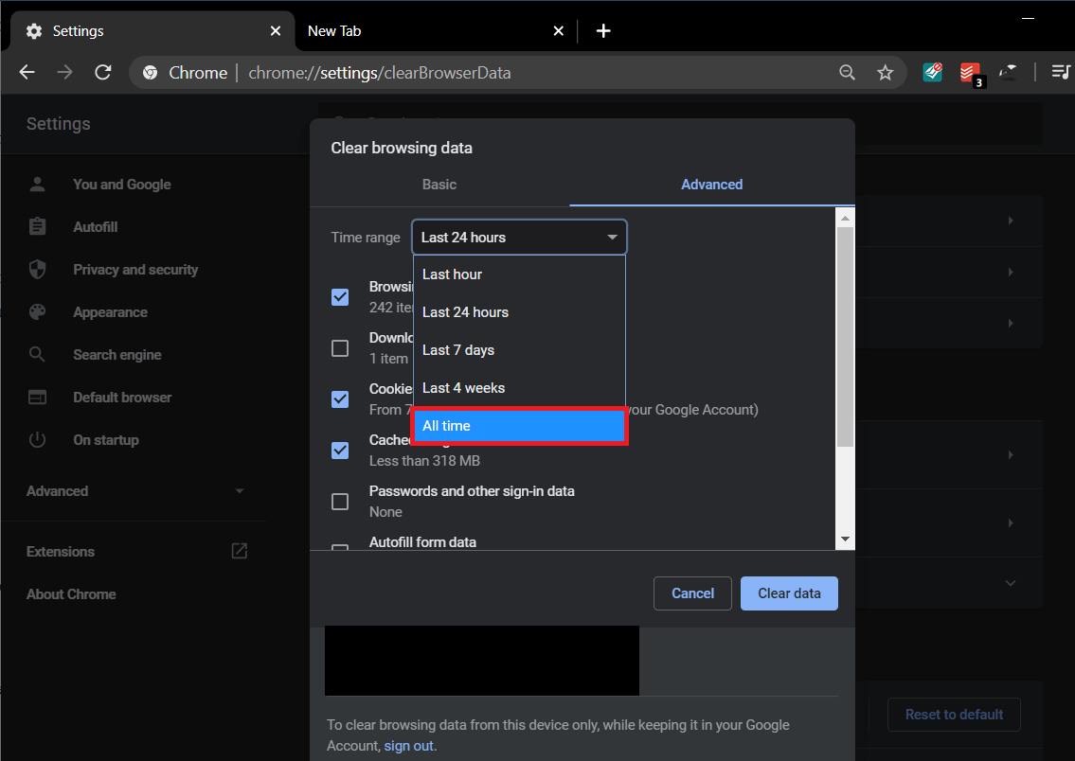Switch to the Basic tab
This screenshot has height=761, width=1075.
click(439, 185)
